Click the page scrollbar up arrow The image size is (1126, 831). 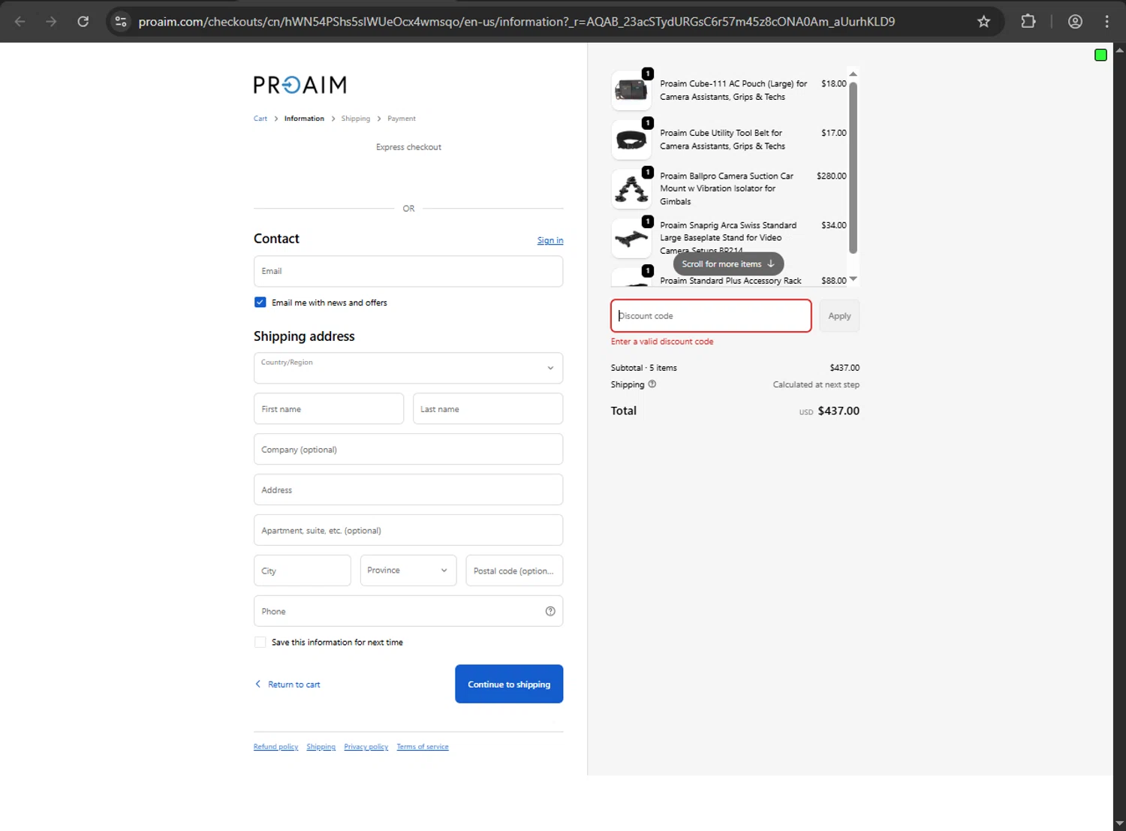(1119, 50)
